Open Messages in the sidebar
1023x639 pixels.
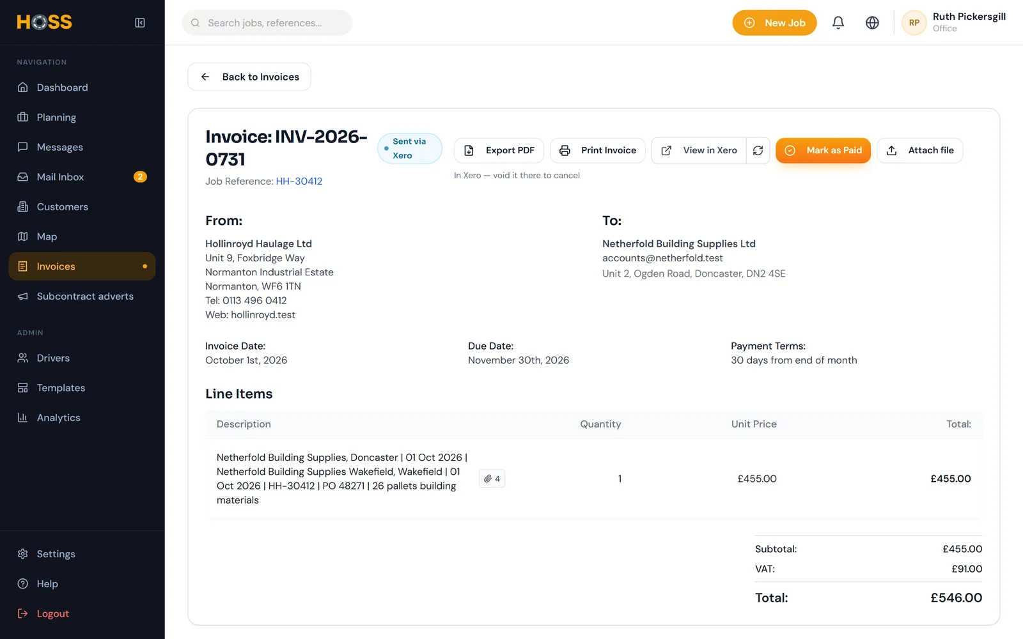point(82,147)
